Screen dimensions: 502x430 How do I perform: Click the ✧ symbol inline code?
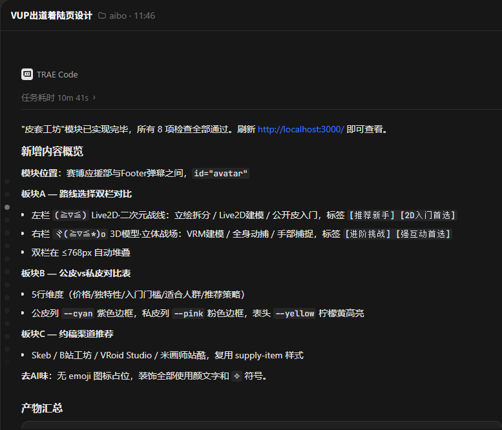coord(236,376)
